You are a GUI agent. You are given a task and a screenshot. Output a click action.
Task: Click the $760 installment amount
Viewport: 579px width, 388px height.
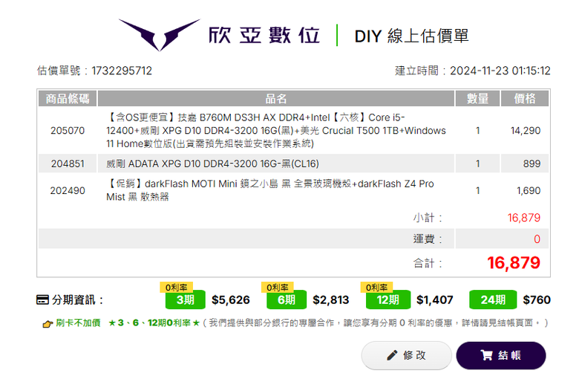pos(537,300)
